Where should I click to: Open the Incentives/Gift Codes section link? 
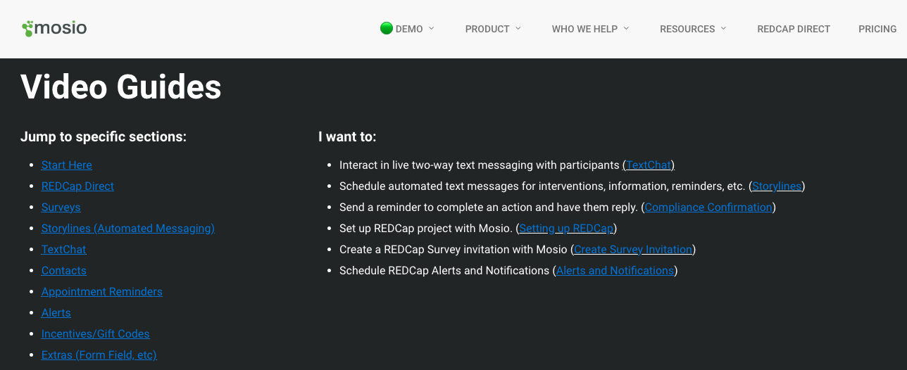point(95,333)
